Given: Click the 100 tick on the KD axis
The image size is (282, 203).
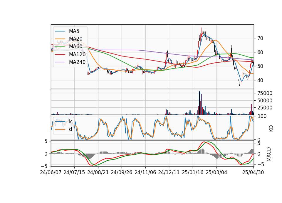Looking at the screenshot, I should tap(262, 116).
